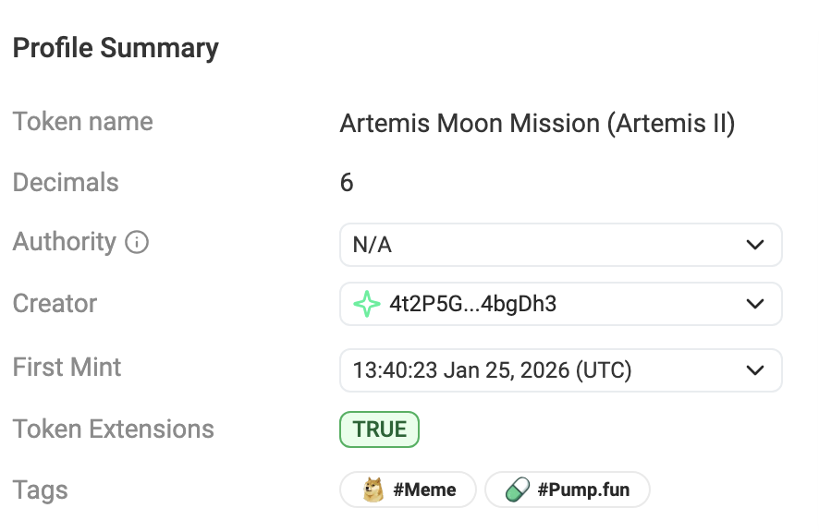Expand the Creator dropdown arrow
Image resolution: width=819 pixels, height=532 pixels.
pos(754,304)
